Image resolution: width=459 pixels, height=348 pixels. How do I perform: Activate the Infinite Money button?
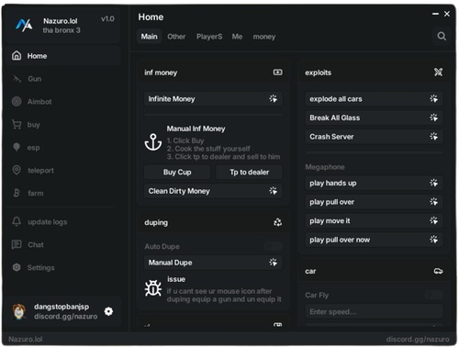(x=213, y=98)
